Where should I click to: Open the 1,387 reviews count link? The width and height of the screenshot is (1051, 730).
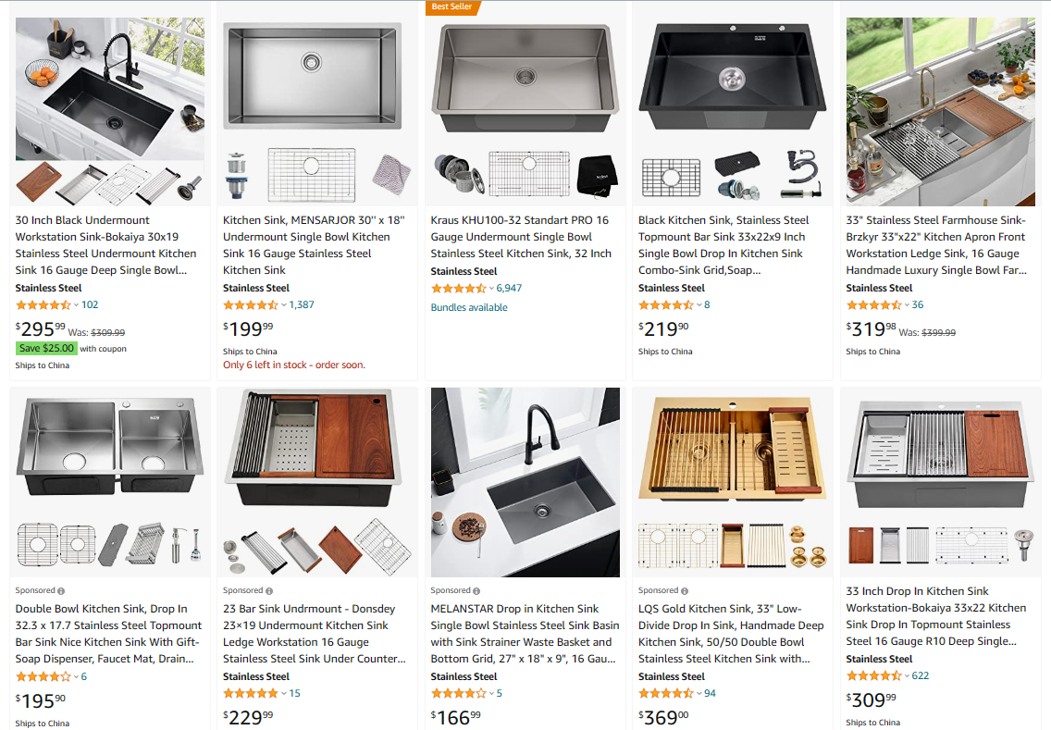click(x=302, y=305)
